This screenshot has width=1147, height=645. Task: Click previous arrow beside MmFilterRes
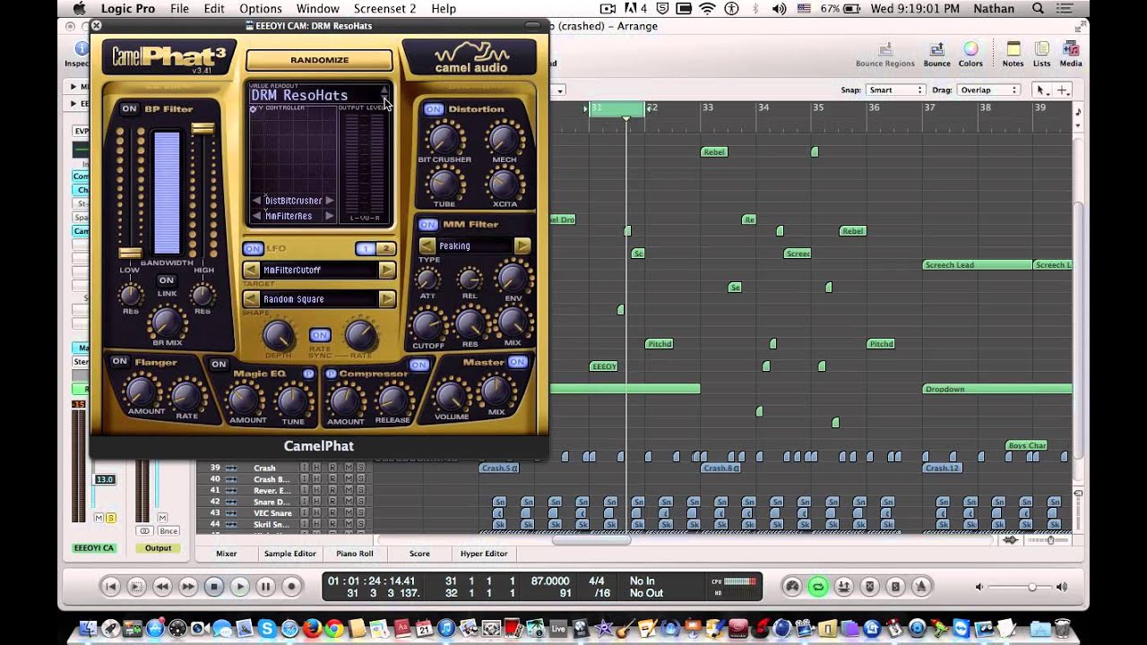click(x=257, y=216)
